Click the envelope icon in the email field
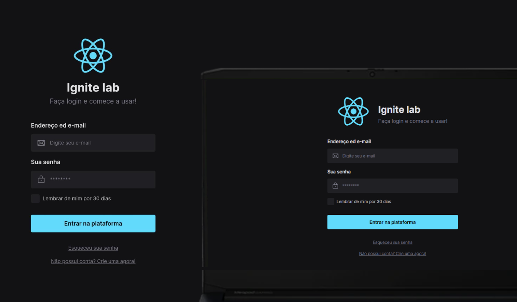The image size is (517, 302). pos(41,143)
